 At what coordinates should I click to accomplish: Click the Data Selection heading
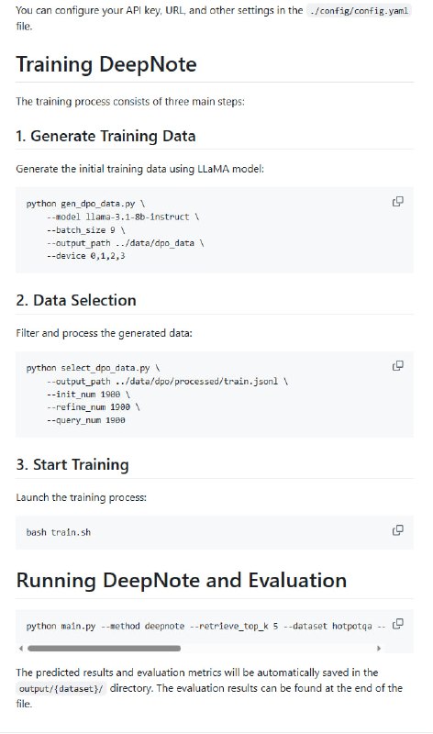pos(76,301)
